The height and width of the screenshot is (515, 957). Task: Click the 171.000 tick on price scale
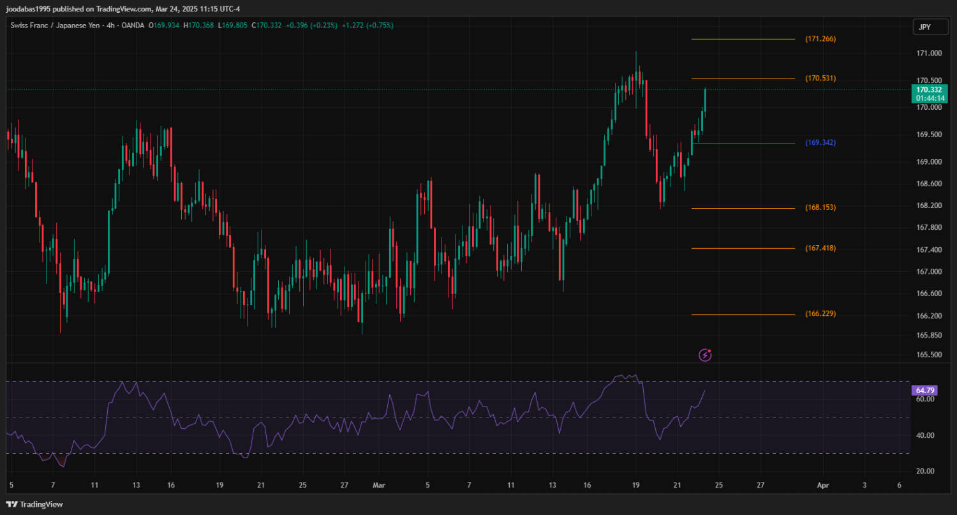(x=929, y=54)
